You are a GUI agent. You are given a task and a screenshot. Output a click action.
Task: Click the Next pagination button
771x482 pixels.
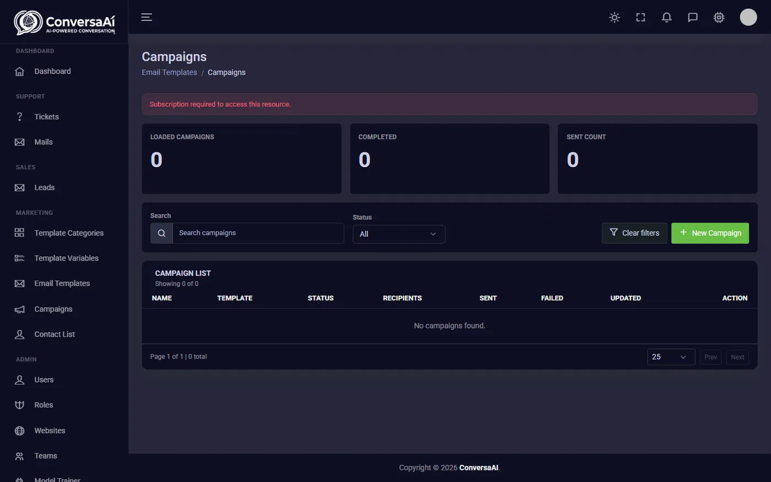(737, 357)
